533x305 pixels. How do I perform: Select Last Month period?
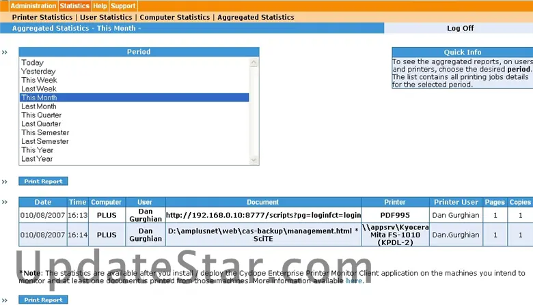pos(134,106)
